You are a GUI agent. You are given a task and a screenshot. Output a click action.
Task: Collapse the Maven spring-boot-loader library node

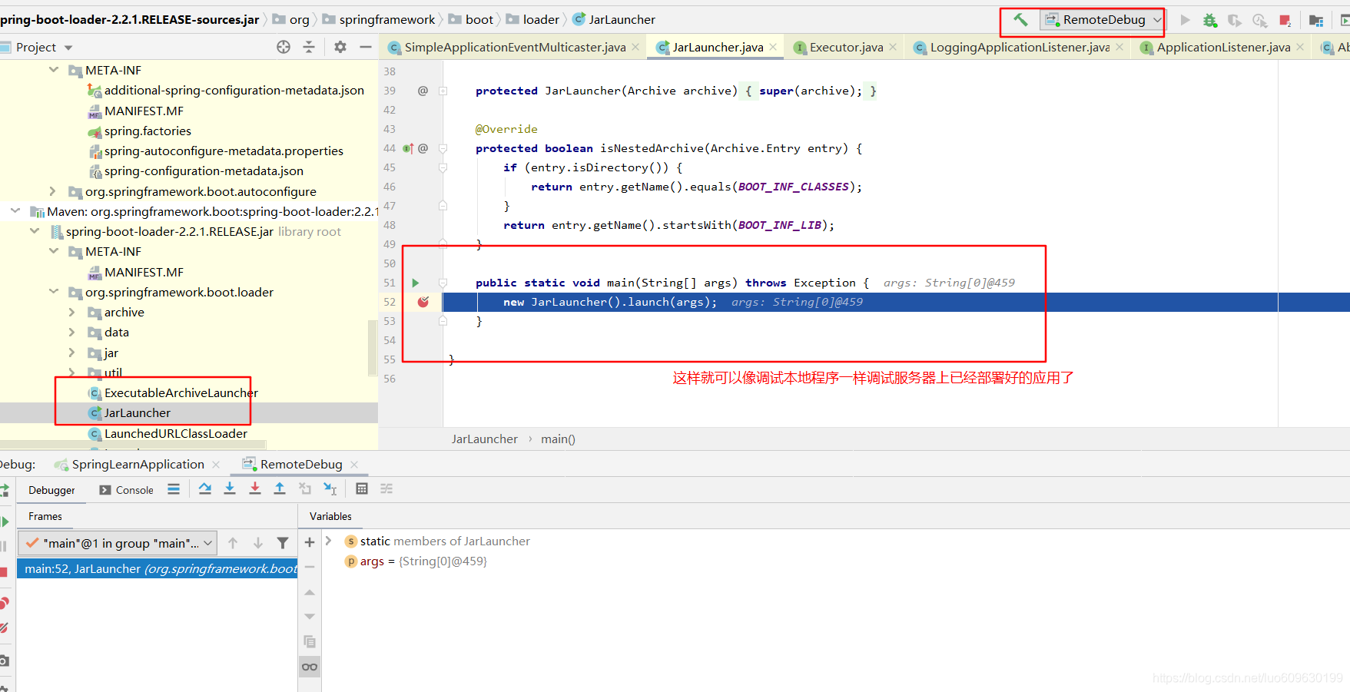pyautogui.click(x=15, y=210)
